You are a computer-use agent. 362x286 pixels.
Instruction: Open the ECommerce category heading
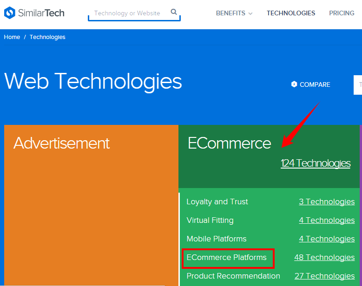coord(229,143)
